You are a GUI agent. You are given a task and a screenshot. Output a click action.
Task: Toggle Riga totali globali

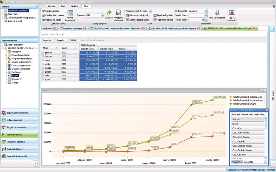click(x=154, y=15)
